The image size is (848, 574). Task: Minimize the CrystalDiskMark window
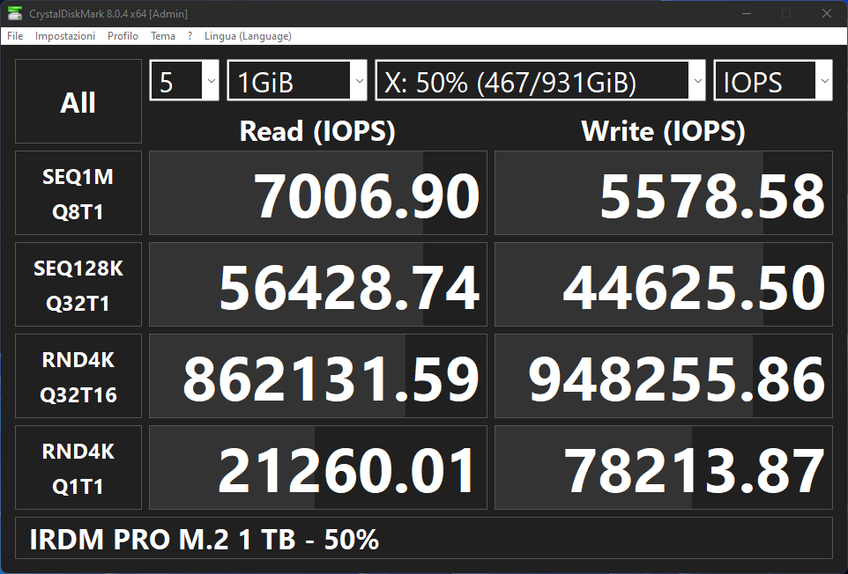tap(747, 13)
